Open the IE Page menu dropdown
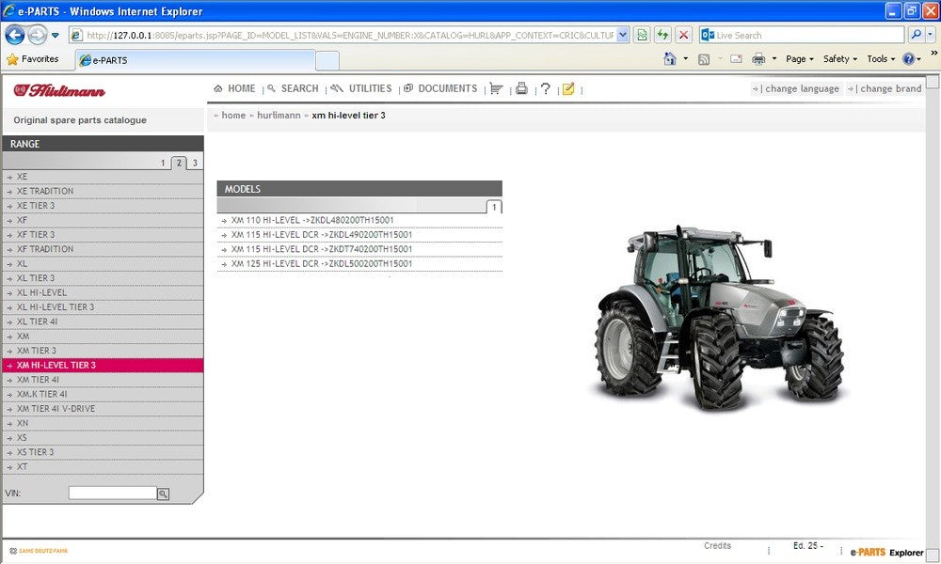This screenshot has width=941, height=564. (x=801, y=58)
